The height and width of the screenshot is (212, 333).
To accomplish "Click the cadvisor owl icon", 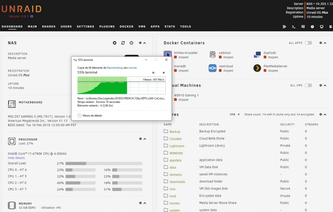I will pos(212,55).
